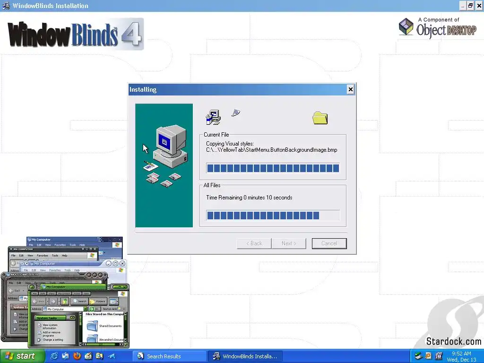Restore down the WindowBlinds Installation window
Screen dimensions: 484x363
pos(470,6)
